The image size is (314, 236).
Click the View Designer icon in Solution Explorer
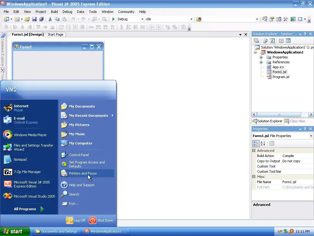(x=288, y=41)
